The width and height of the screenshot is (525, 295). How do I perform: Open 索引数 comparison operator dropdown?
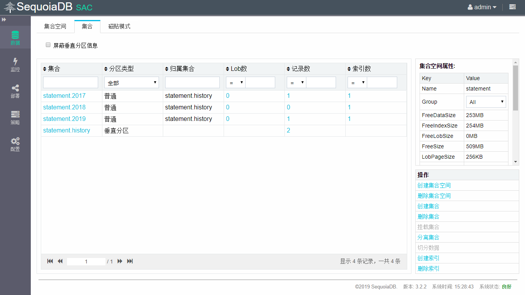click(x=357, y=82)
